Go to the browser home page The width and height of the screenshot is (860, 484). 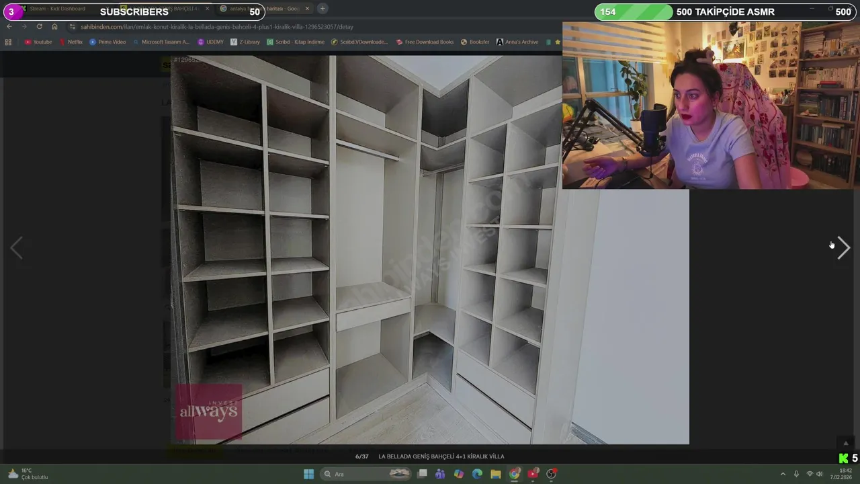coord(54,26)
